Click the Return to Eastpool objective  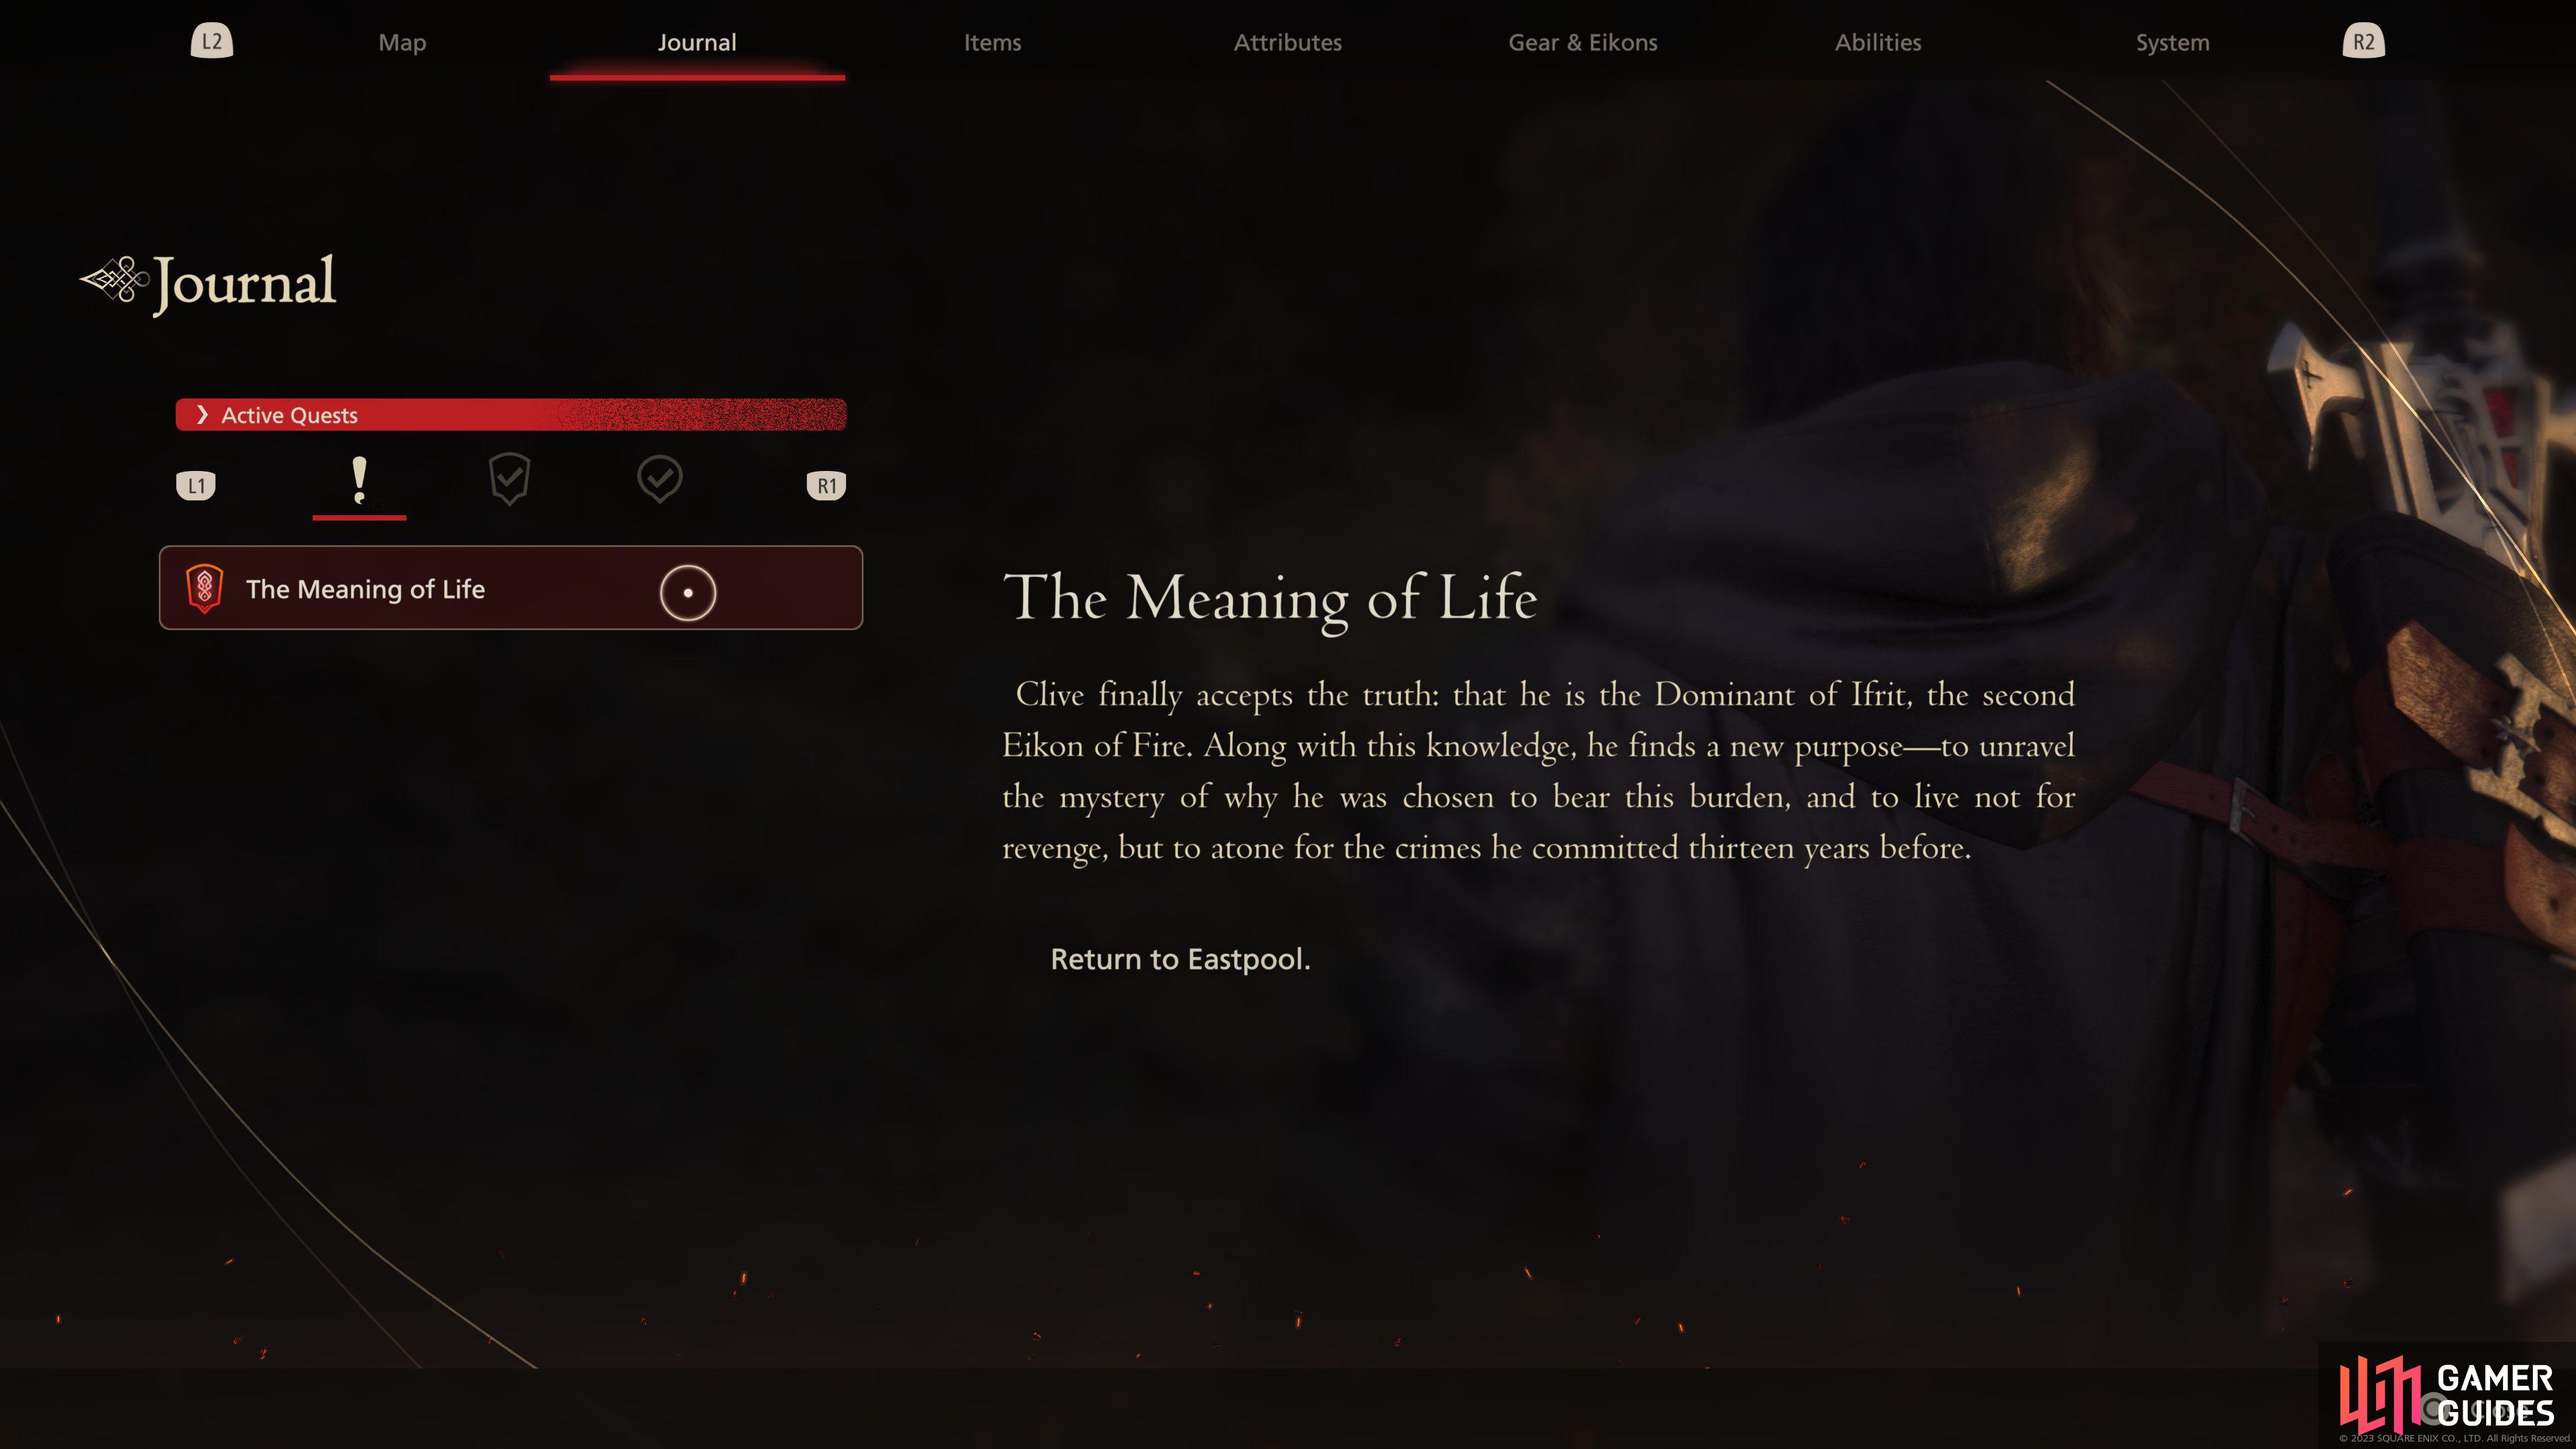coord(1180,959)
